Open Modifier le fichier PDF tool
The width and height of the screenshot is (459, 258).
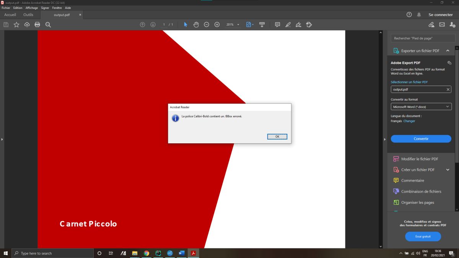[420, 159]
